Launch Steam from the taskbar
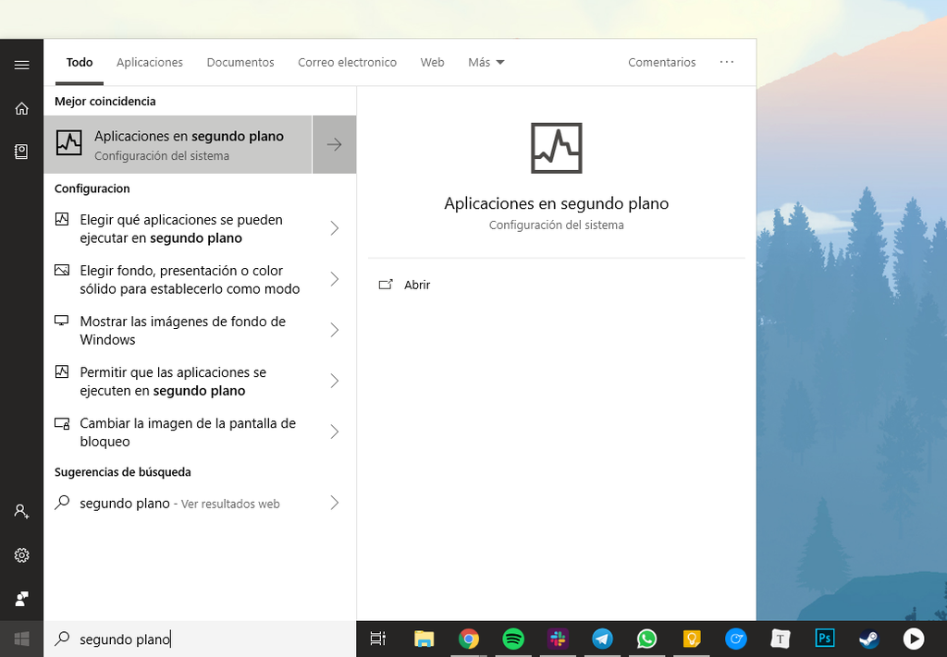The image size is (947, 657). pyautogui.click(x=868, y=639)
